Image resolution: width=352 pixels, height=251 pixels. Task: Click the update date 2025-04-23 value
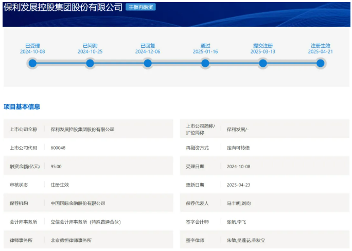point(238,185)
